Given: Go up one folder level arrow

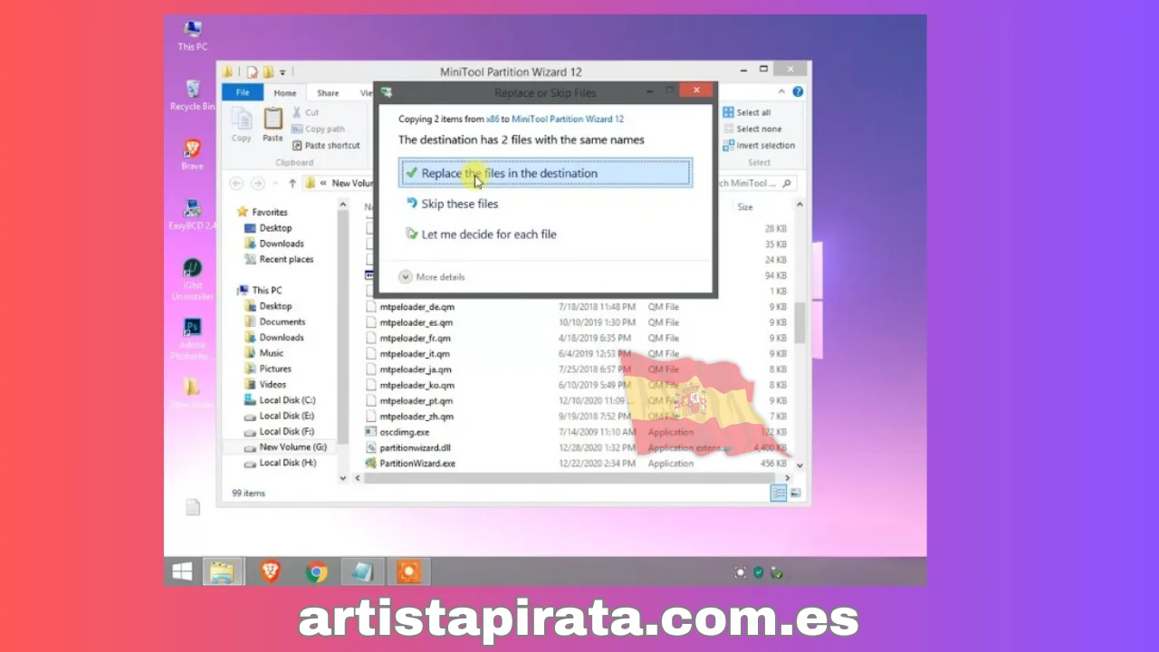Looking at the screenshot, I should [x=292, y=183].
